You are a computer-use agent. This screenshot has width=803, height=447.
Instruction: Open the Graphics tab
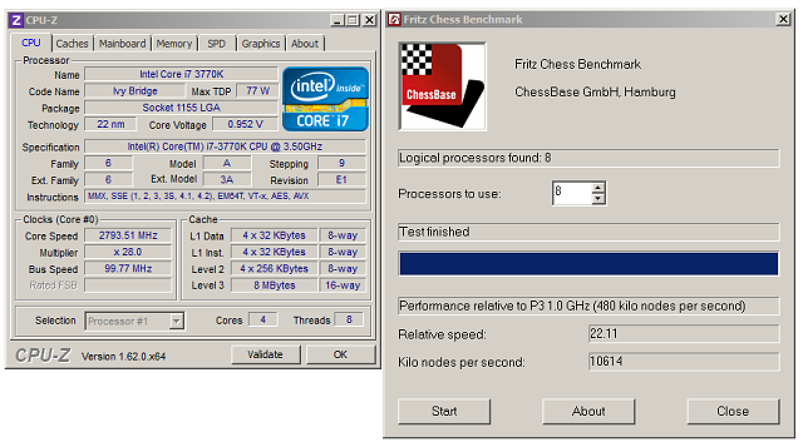point(261,44)
